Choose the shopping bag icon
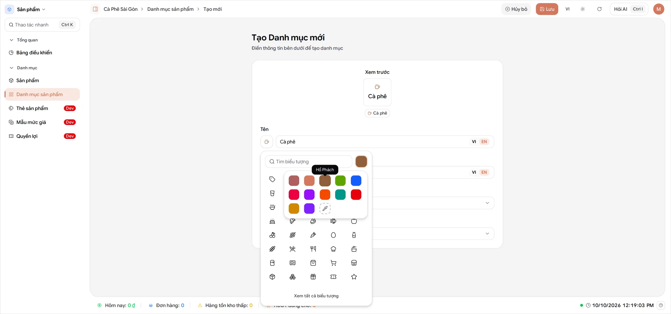The height and width of the screenshot is (314, 671). click(x=313, y=263)
